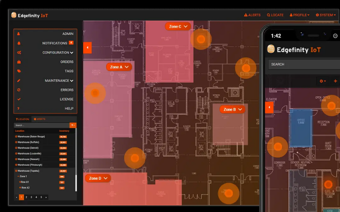Click the plus button on the phone toolbar

tap(335, 81)
